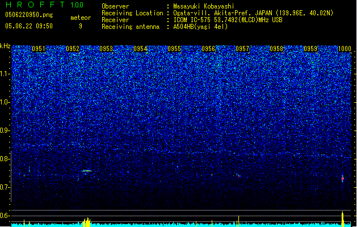The image size is (357, 227).
Task: Click the 0956 time marker
Action: [x=208, y=49]
